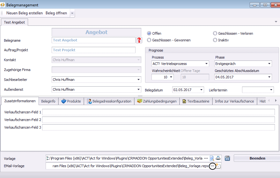Click the Auftrag/Projekt field
This screenshot has height=178, width=280.
93,50
